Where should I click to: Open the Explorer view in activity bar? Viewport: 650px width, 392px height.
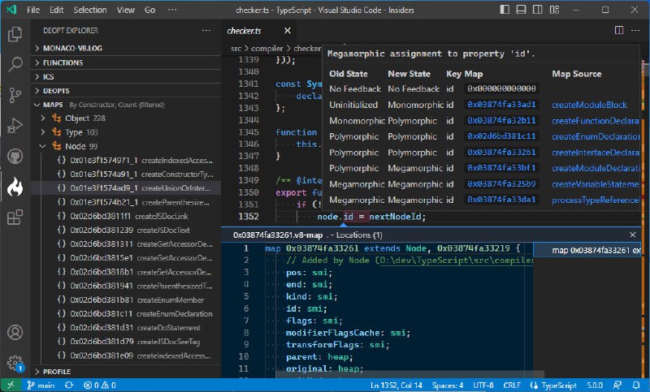click(15, 34)
